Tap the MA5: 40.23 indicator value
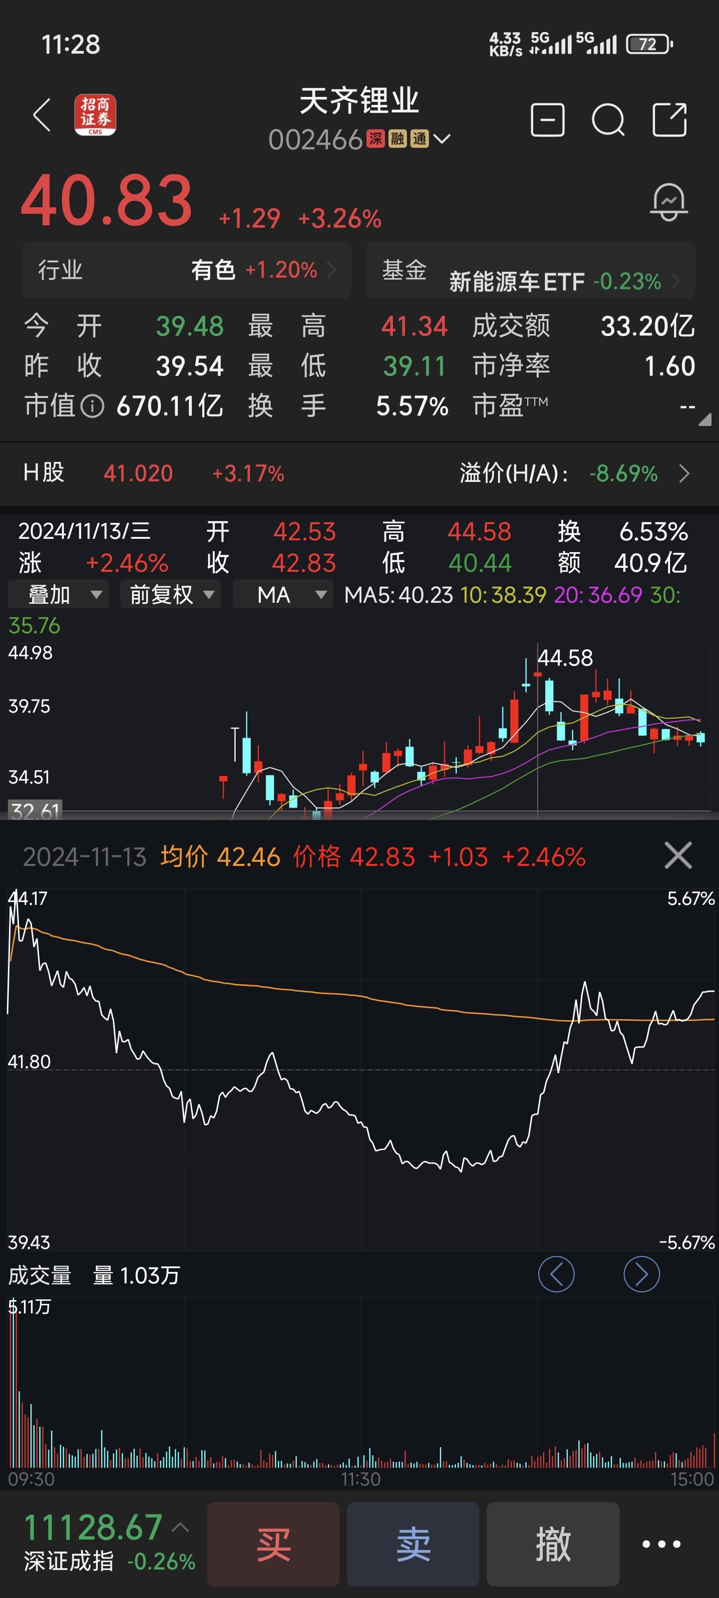The height and width of the screenshot is (1598, 719). point(398,595)
